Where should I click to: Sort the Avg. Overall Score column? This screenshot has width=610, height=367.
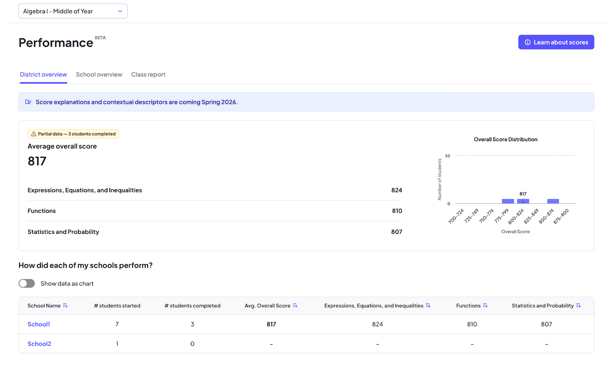(x=295, y=305)
